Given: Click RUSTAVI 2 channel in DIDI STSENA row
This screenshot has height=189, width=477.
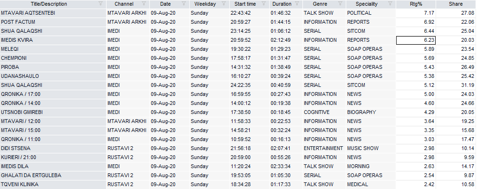Looking at the screenshot, I should coord(128,148).
